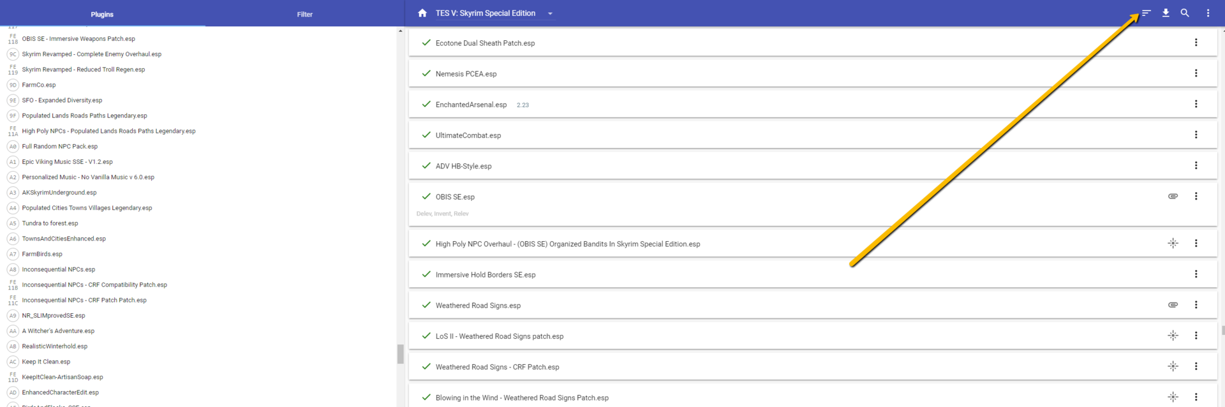1225x407 pixels.
Task: Click the home icon in the header
Action: [422, 13]
